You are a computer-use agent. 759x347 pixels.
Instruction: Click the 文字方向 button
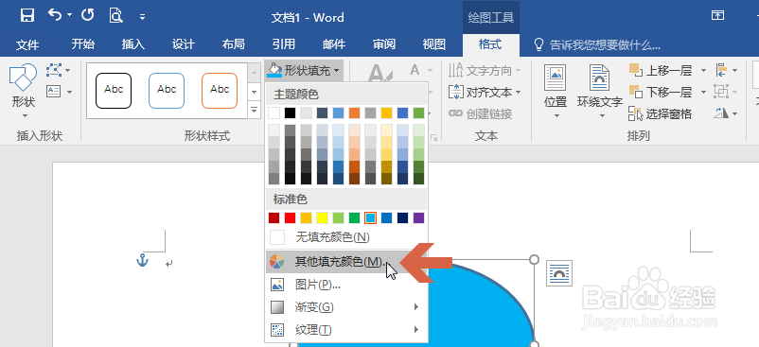pos(485,71)
